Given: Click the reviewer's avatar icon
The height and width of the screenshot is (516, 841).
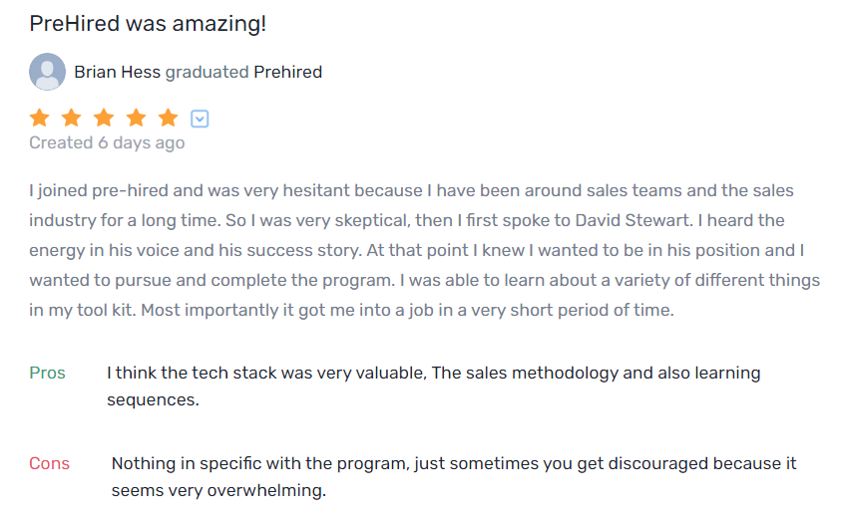Looking at the screenshot, I should (48, 72).
